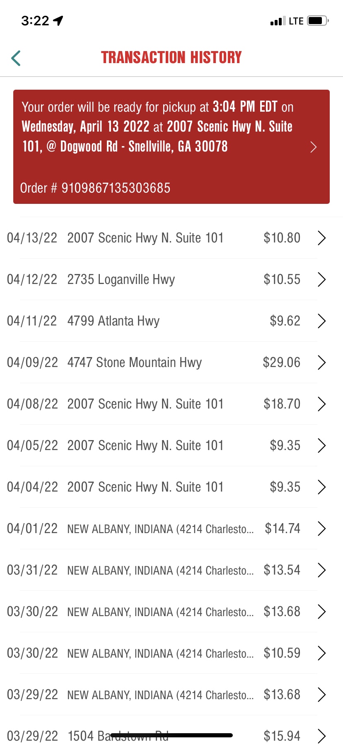Open chevron for 4799 Atlanta Hwy
The width and height of the screenshot is (343, 744).
(321, 321)
